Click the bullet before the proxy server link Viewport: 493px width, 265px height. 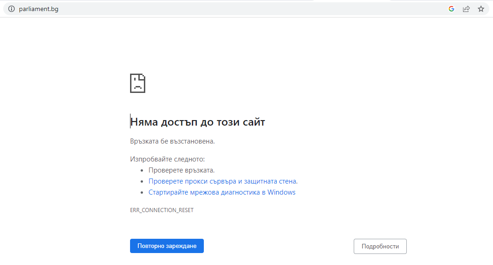pos(142,182)
